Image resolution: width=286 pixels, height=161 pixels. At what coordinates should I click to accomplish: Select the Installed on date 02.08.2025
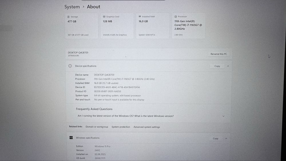(100, 154)
